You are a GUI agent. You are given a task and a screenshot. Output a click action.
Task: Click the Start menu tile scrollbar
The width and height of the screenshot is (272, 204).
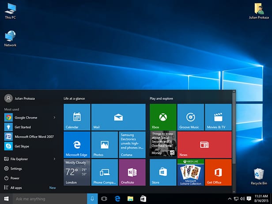pos(234,128)
